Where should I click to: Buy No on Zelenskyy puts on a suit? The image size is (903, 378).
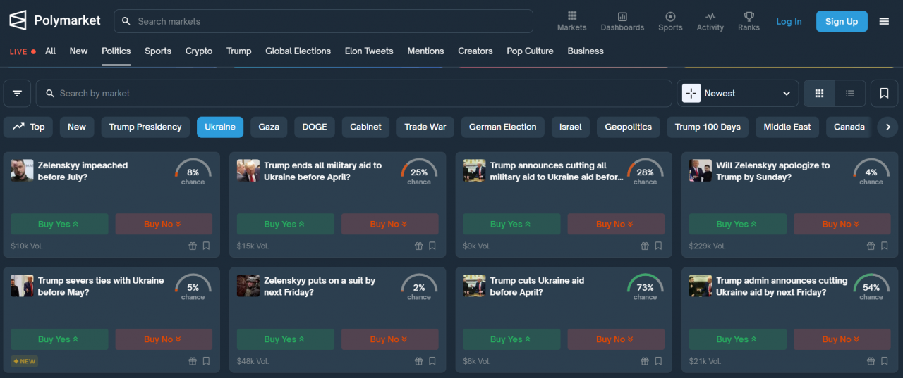389,339
